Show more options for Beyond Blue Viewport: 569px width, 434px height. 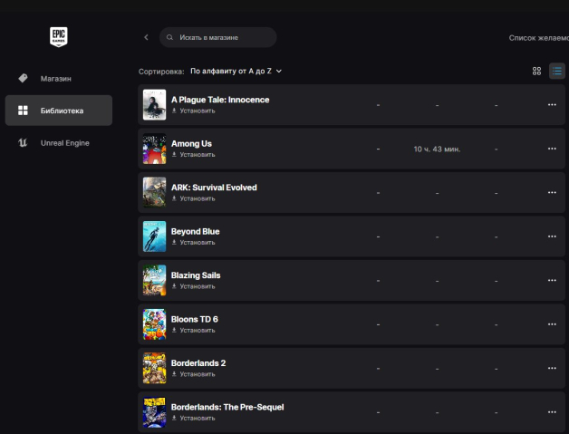[x=552, y=236]
